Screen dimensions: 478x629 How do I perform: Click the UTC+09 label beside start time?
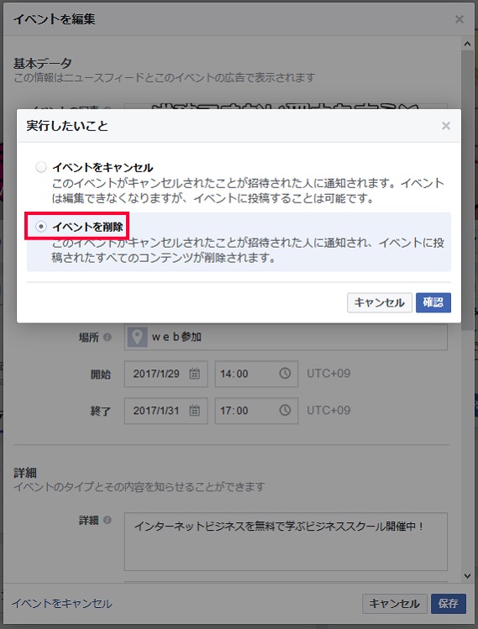click(x=328, y=374)
